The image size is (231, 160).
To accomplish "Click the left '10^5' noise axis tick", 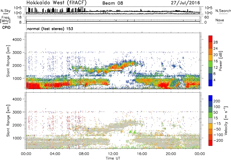I will click(x=18, y=8).
